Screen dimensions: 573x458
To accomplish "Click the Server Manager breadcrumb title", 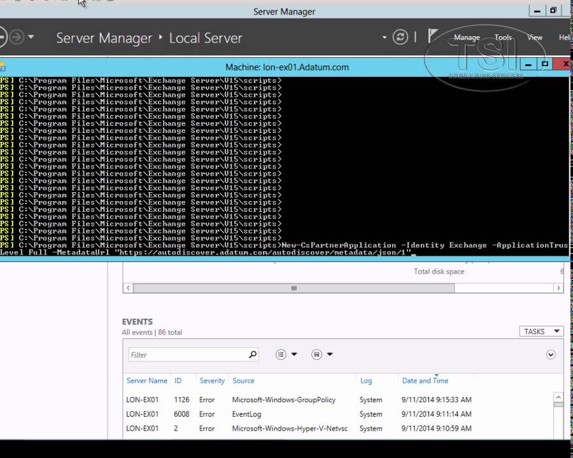I will click(104, 38).
